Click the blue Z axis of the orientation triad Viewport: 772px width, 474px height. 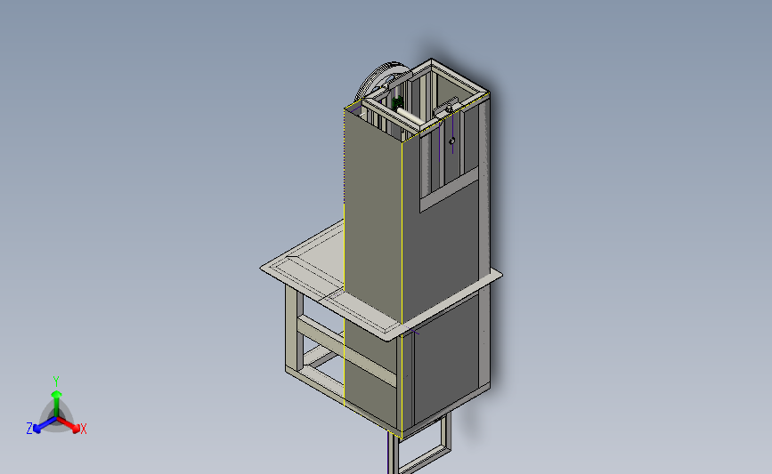(45, 425)
